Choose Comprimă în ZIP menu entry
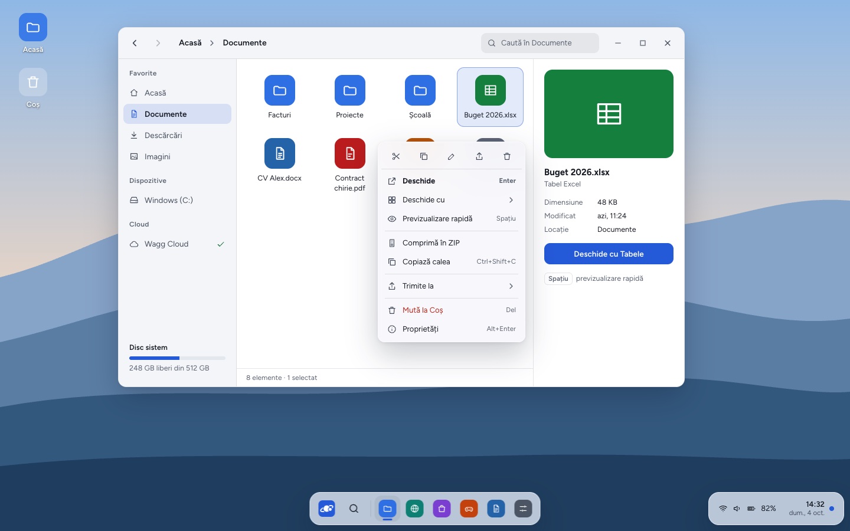Screen dimensions: 850x531 [x=452, y=243]
